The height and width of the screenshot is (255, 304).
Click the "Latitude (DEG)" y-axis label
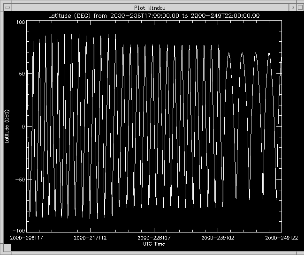pyautogui.click(x=7, y=127)
